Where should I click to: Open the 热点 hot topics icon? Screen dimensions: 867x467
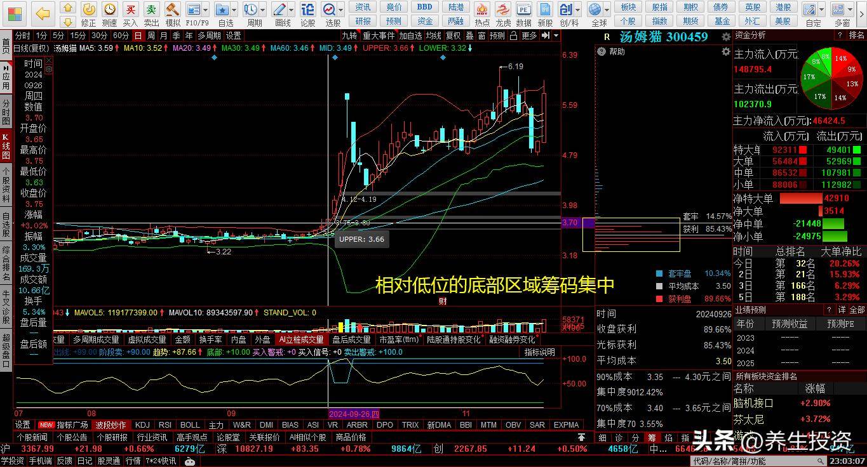[482, 10]
